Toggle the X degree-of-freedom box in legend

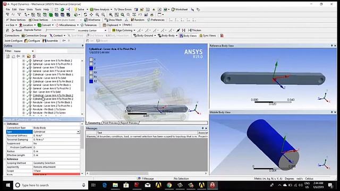(91, 59)
